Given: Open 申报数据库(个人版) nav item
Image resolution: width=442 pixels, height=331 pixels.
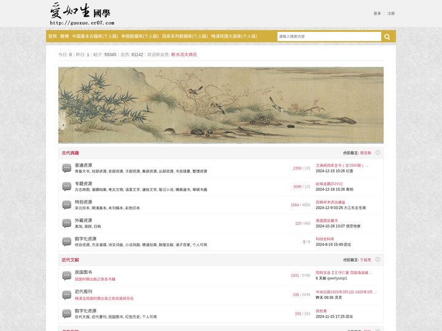Looking at the screenshot, I should click(x=140, y=36).
